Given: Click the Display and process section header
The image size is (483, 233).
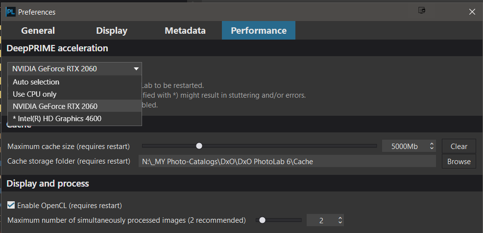Looking at the screenshot, I should (x=48, y=184).
